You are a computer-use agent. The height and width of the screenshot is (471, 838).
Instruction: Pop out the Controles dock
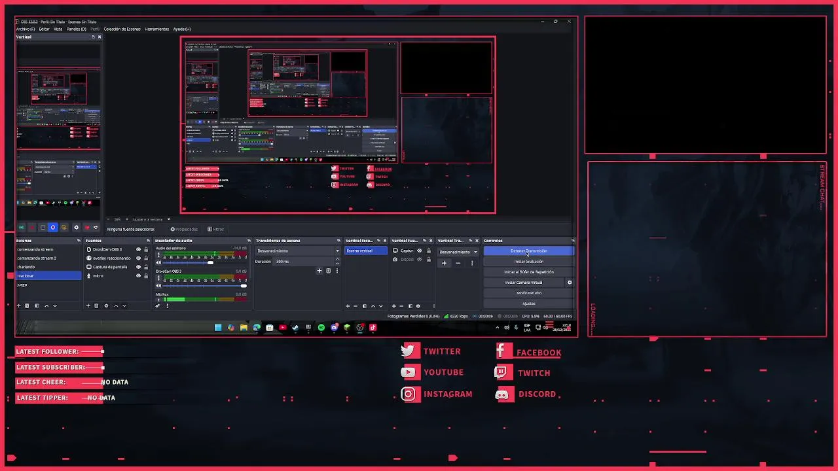click(573, 241)
